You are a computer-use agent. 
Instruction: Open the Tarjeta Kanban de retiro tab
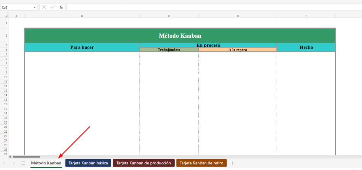(202, 163)
